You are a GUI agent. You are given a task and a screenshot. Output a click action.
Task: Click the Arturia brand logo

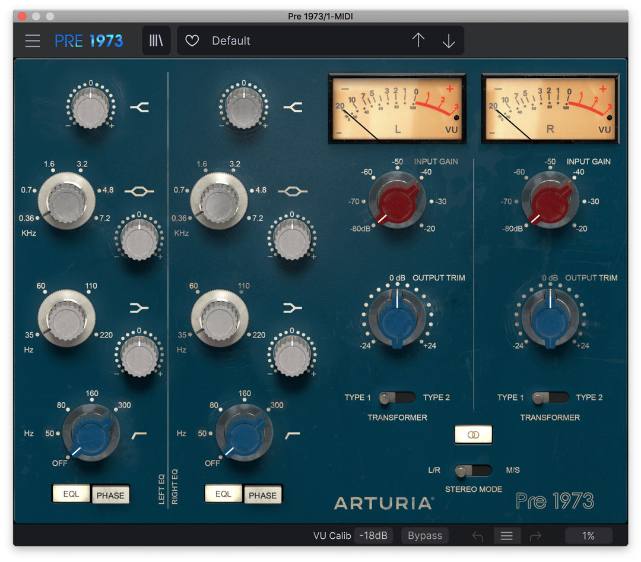[x=384, y=503]
